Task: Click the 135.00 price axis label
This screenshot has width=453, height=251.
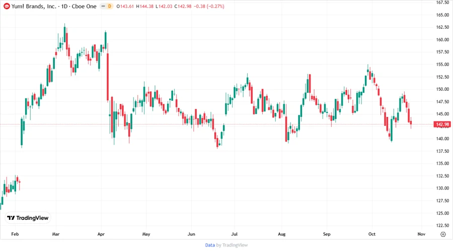Action: (442, 163)
